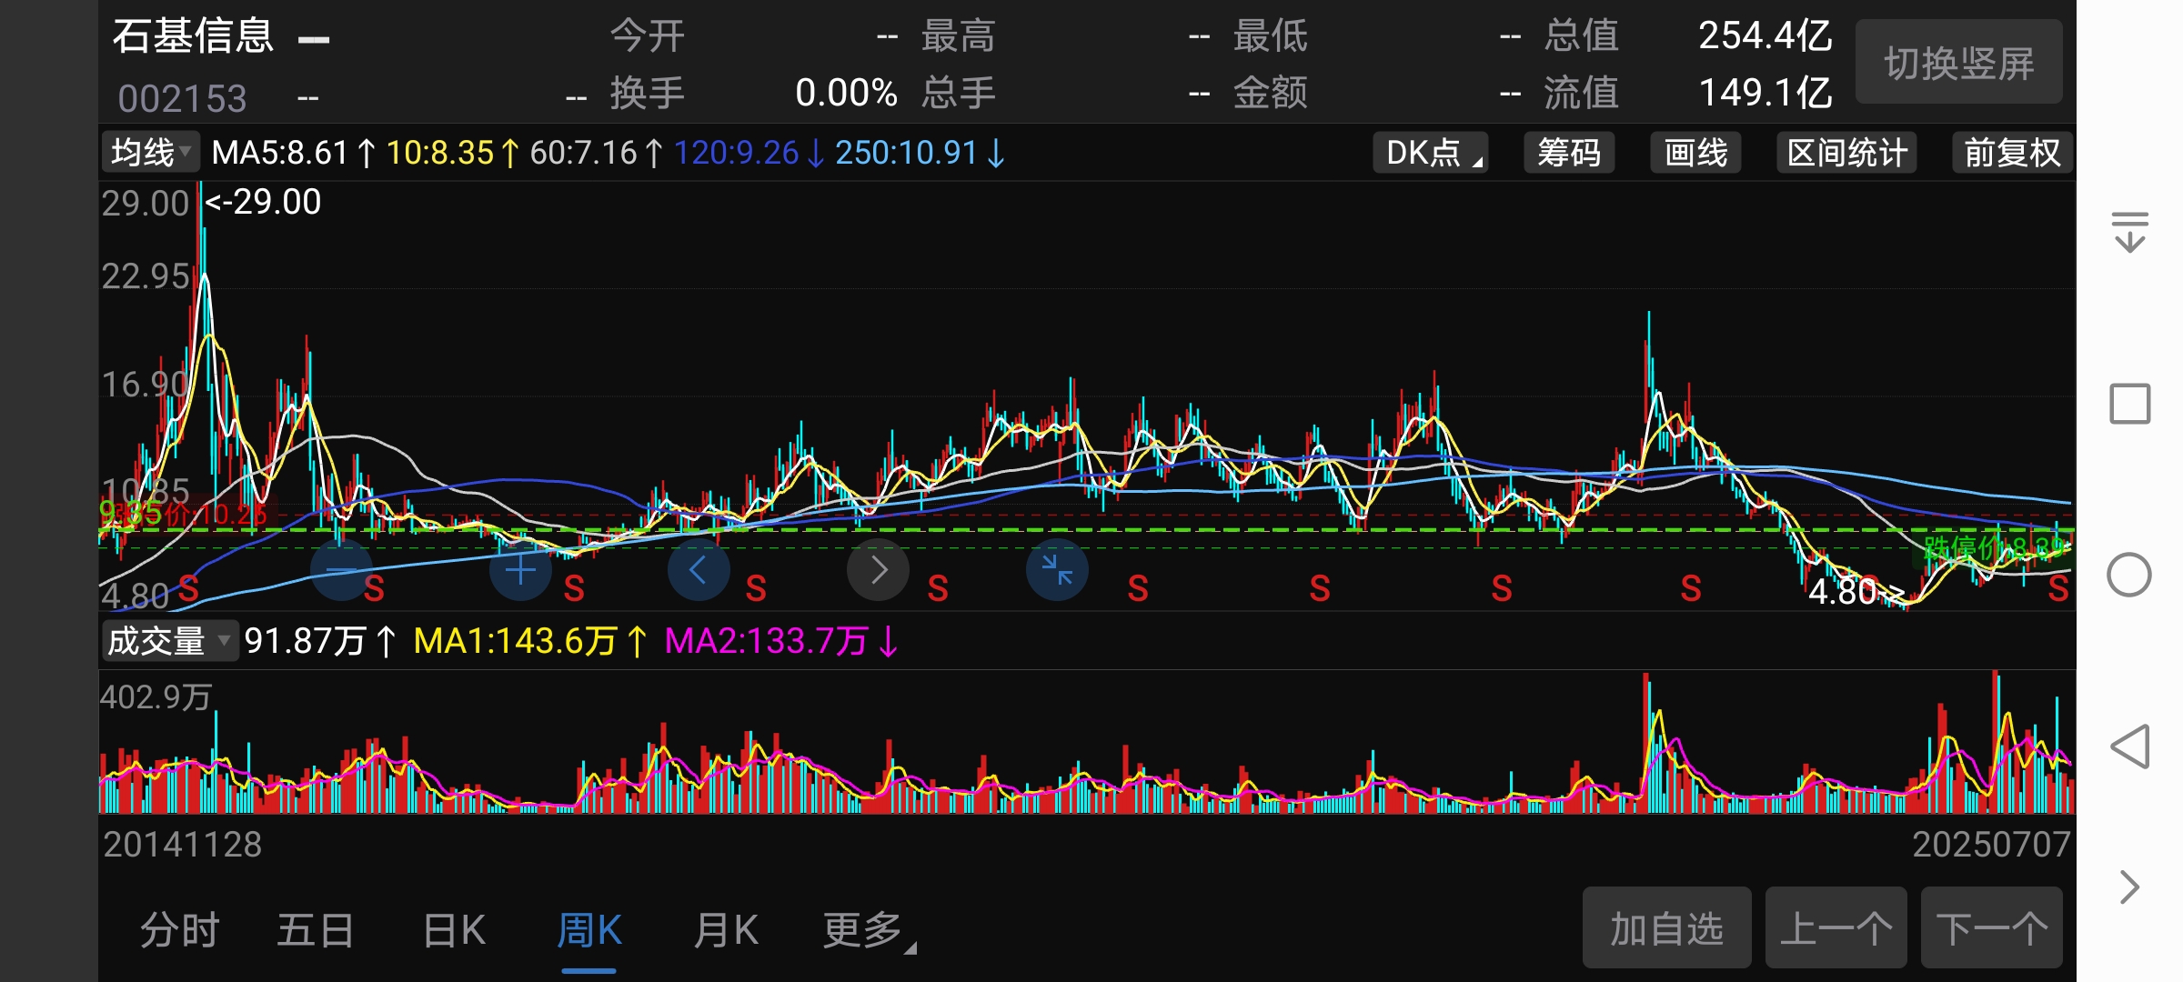2183x982 pixels.
Task: Tap Android back triangle button
Action: 2129,747
